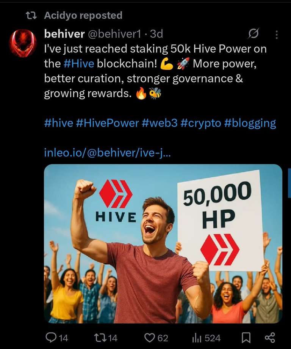Open the 50,000 HP celebration image
This screenshot has width=291, height=349.
click(163, 244)
